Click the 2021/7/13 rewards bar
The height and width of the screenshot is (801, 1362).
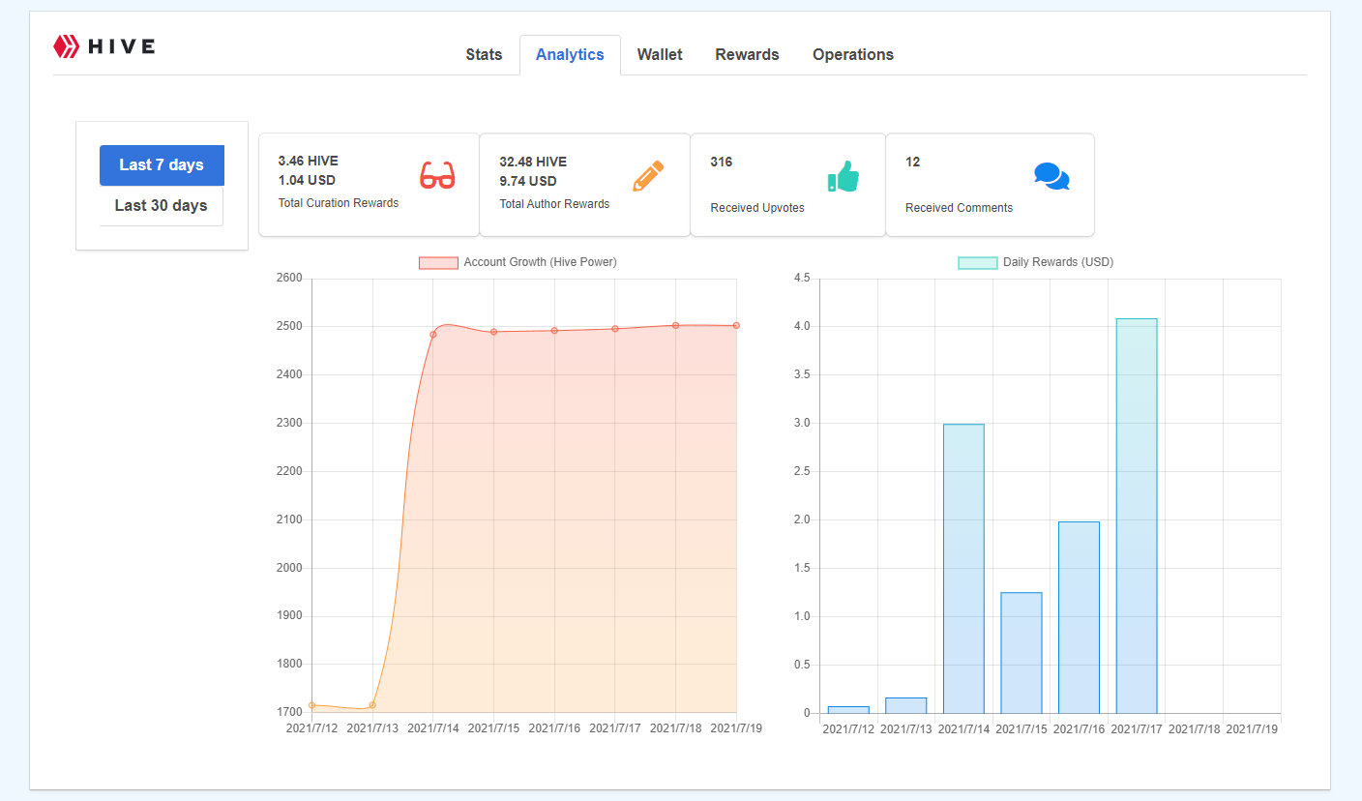click(x=906, y=705)
